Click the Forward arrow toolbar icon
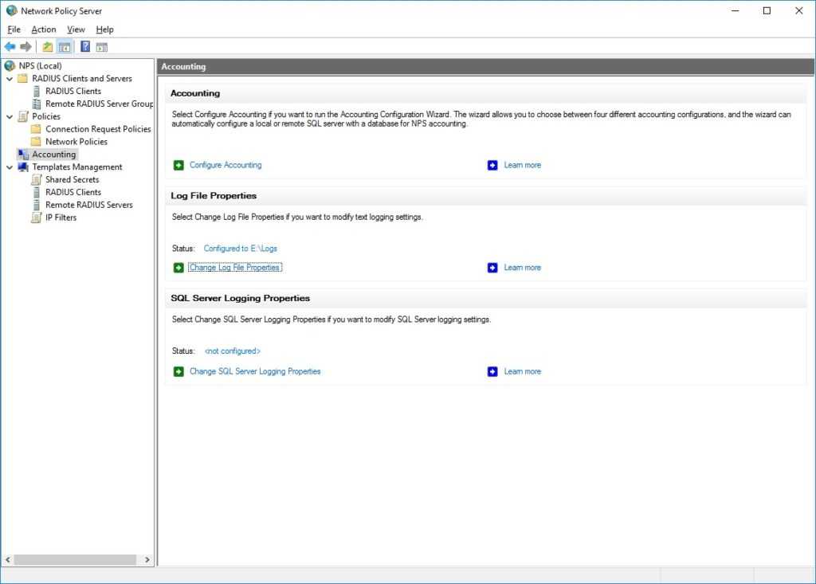This screenshot has height=584, width=816. 26,46
